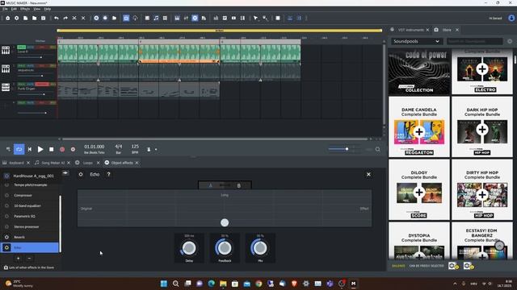Screen dimensions: 517x290
Task: Add the Dilogy Complete Bundle
Action: tap(419, 193)
